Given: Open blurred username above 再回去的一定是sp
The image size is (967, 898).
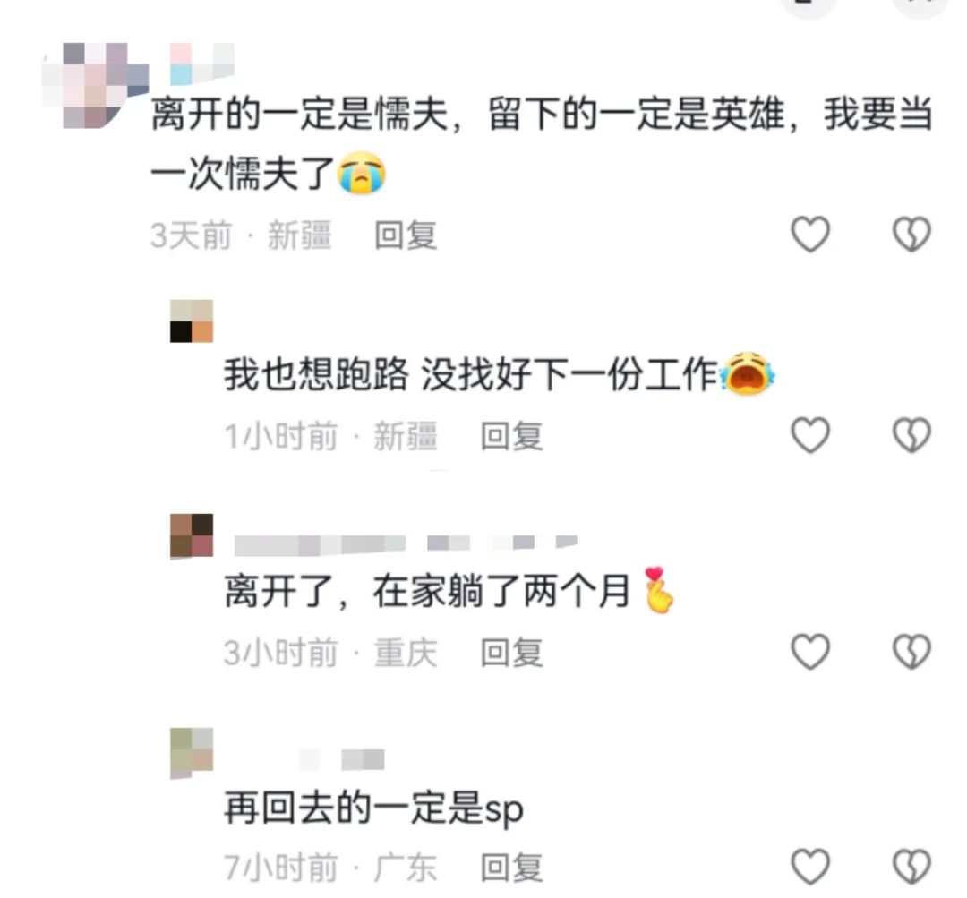Looking at the screenshot, I should pos(342,759).
